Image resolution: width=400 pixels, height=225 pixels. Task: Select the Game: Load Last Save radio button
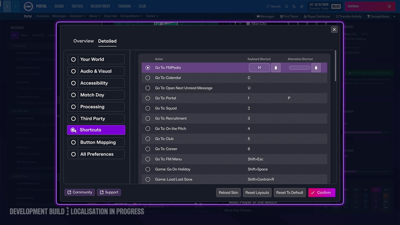(148, 179)
